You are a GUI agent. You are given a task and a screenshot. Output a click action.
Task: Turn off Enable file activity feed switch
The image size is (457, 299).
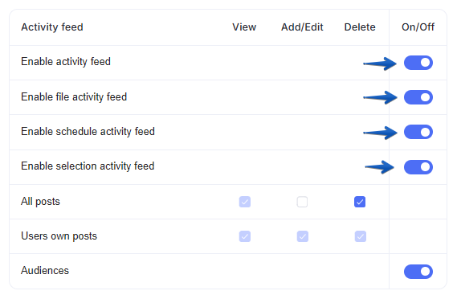point(418,97)
